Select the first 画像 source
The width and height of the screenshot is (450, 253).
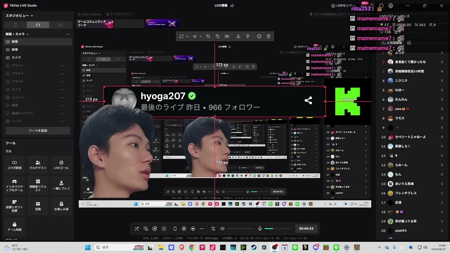pos(38,41)
